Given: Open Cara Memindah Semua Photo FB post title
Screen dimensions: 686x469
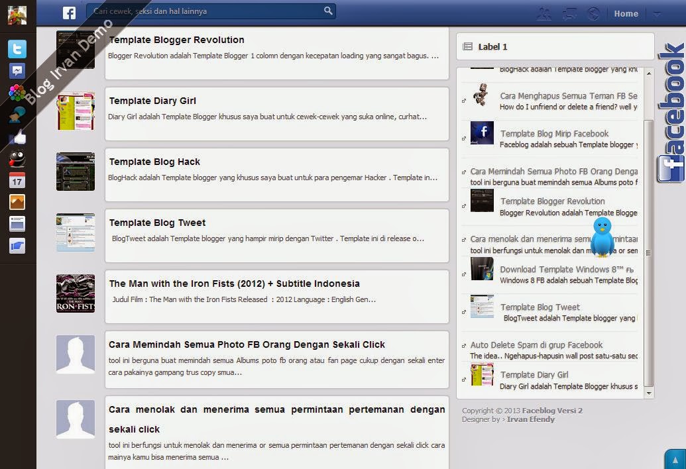Looking at the screenshot, I should point(247,344).
